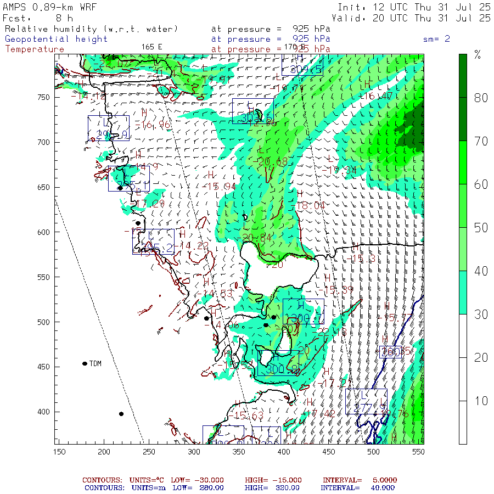Click the blue height box reading 309.5

click(x=302, y=65)
